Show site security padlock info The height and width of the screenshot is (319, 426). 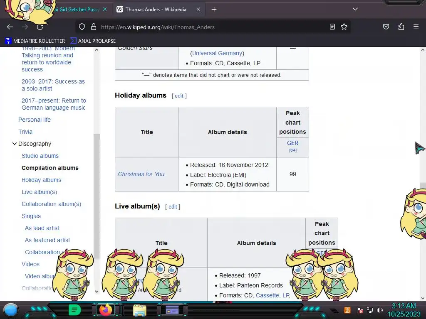pyautogui.click(x=94, y=27)
